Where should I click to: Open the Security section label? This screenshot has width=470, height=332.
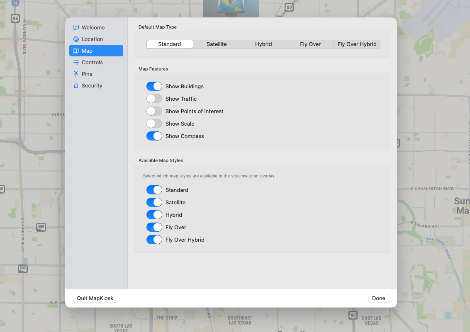pyautogui.click(x=92, y=86)
